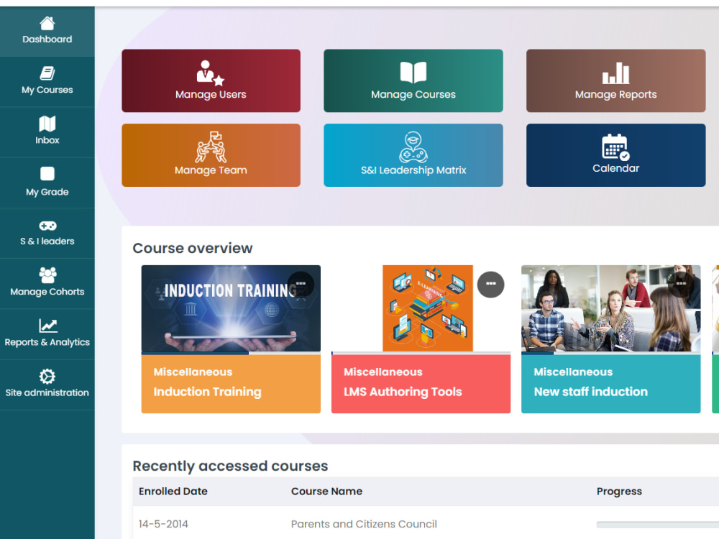Click Miscellaneous category on LMS Authoring Tools card

[x=383, y=372]
